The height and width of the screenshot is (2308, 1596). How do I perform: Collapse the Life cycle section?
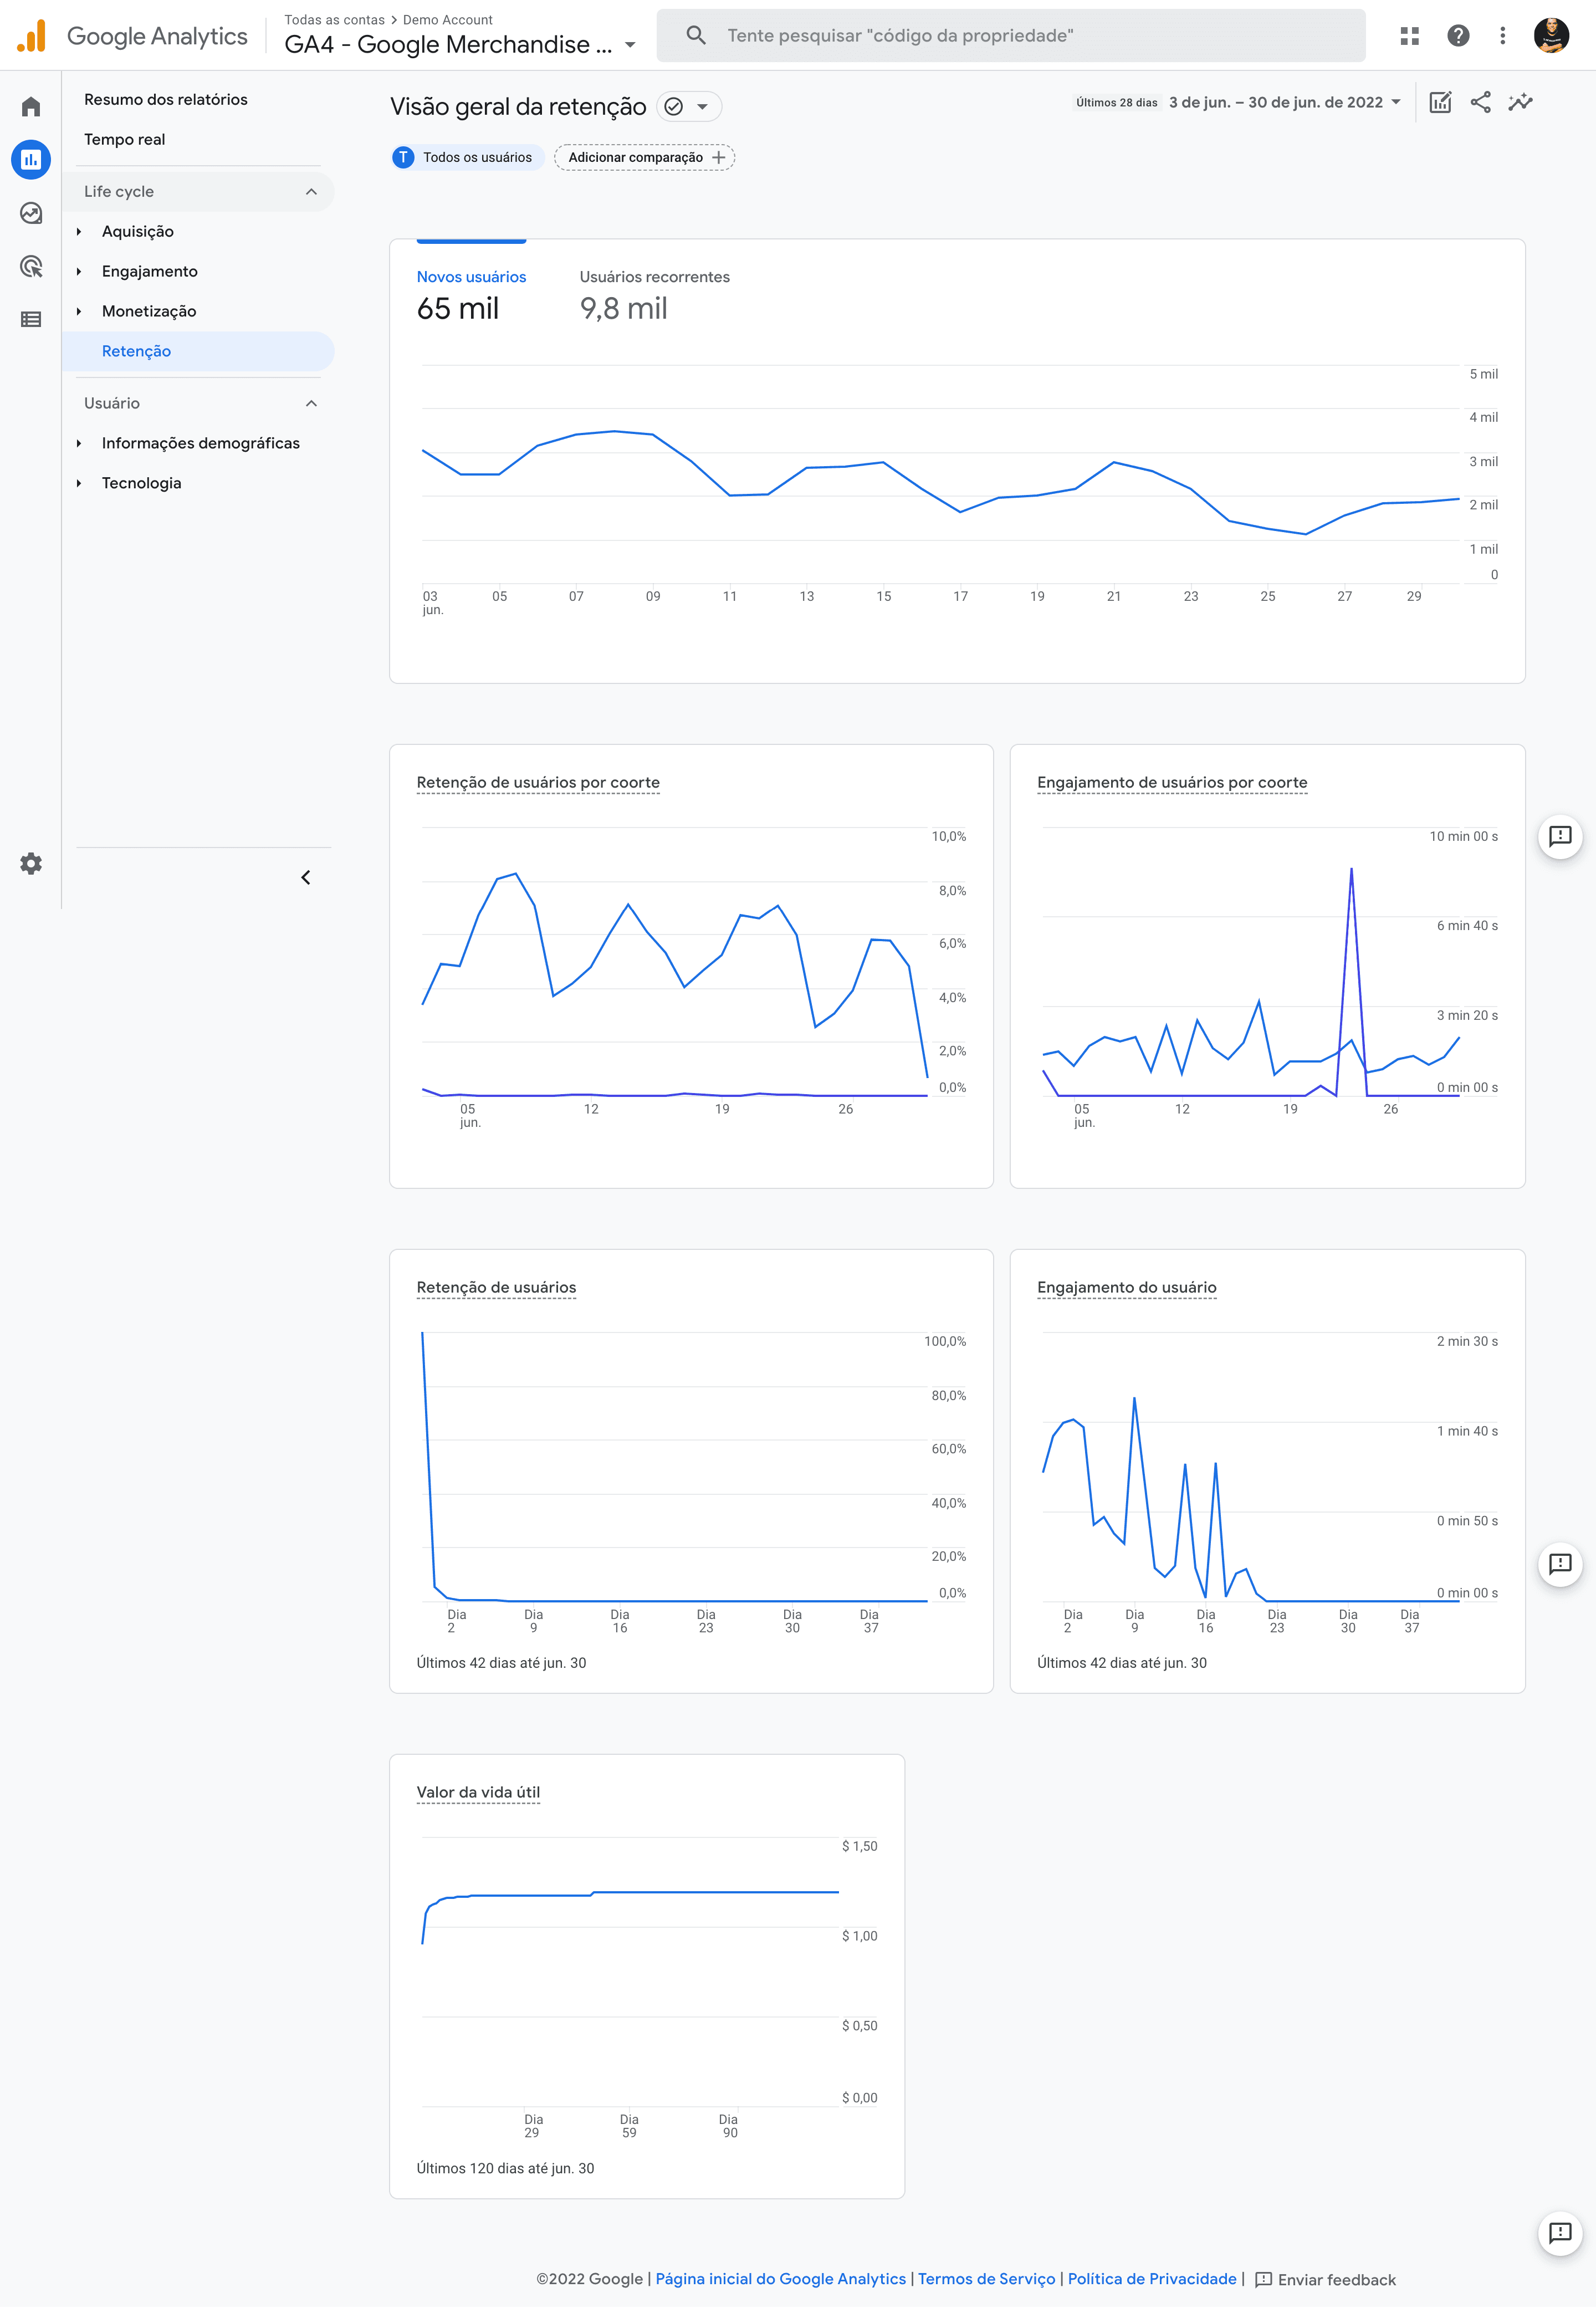(x=311, y=191)
